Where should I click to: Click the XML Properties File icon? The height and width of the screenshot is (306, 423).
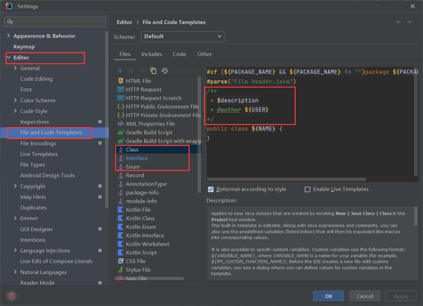120,124
